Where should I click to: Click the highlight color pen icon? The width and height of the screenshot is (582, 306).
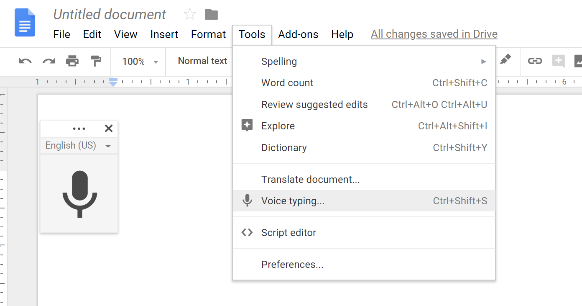tap(505, 59)
